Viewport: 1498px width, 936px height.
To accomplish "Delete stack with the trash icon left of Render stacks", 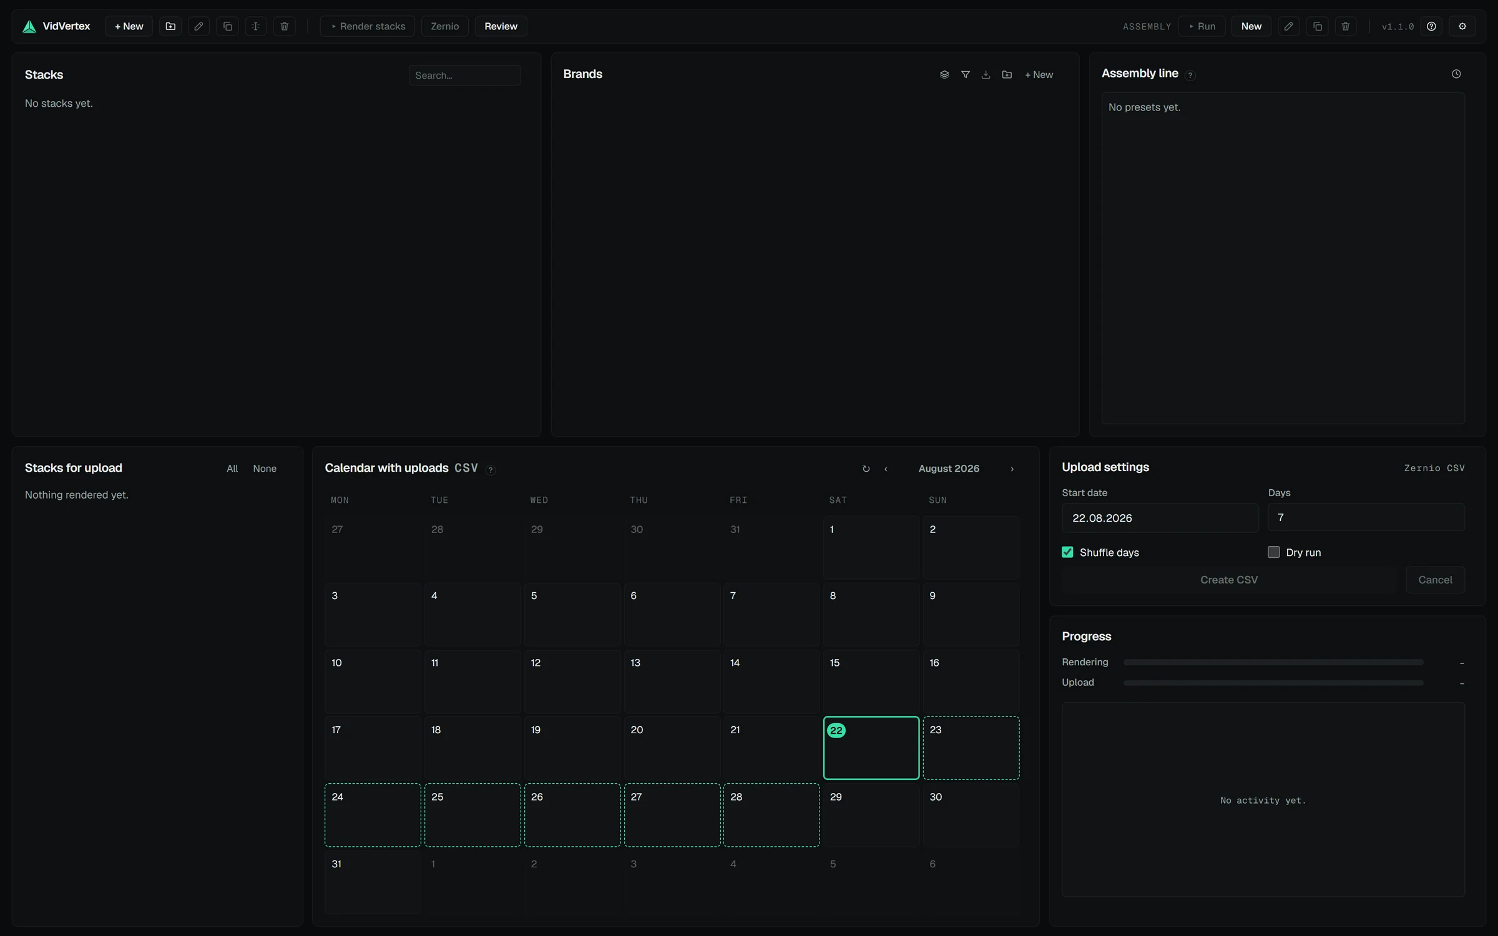I will [x=285, y=26].
